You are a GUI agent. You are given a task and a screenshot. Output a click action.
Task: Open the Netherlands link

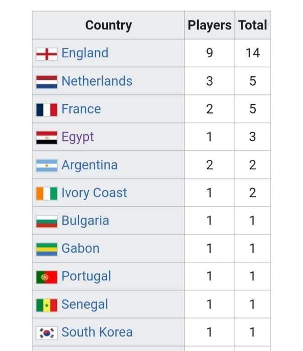[97, 81]
